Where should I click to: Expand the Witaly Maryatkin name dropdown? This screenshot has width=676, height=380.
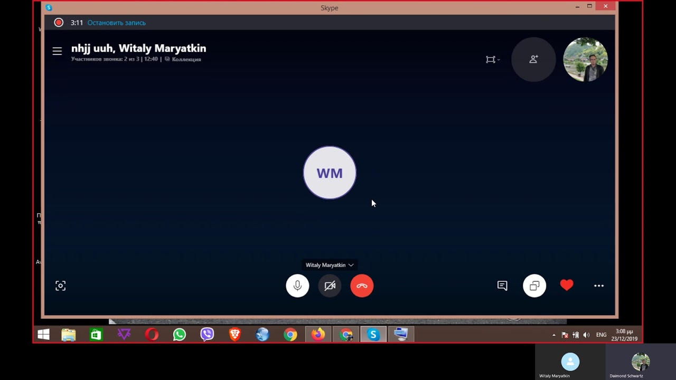(330, 265)
